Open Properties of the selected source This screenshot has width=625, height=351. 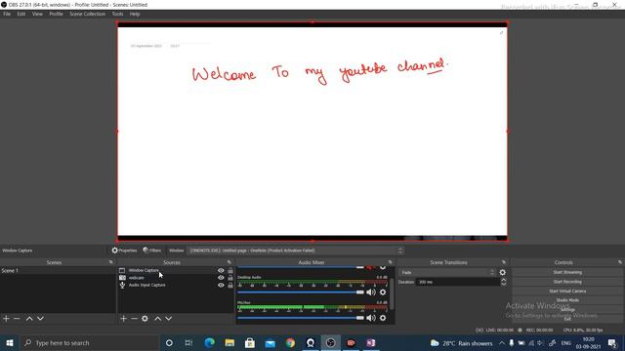pos(124,251)
